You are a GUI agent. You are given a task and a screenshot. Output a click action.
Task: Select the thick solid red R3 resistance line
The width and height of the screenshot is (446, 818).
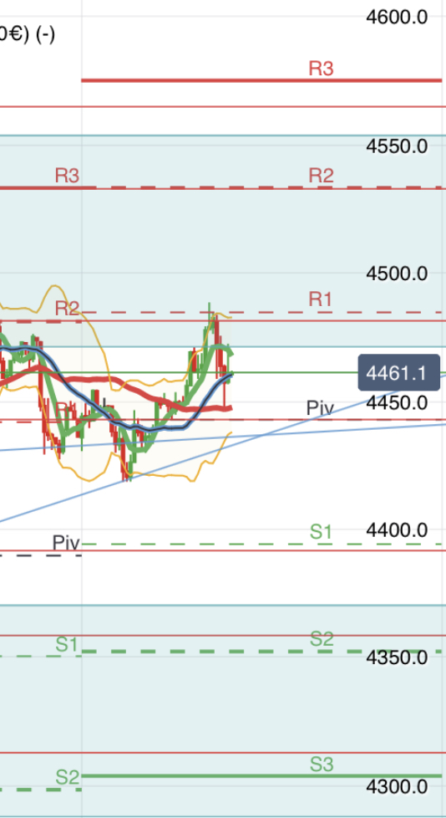point(261,80)
